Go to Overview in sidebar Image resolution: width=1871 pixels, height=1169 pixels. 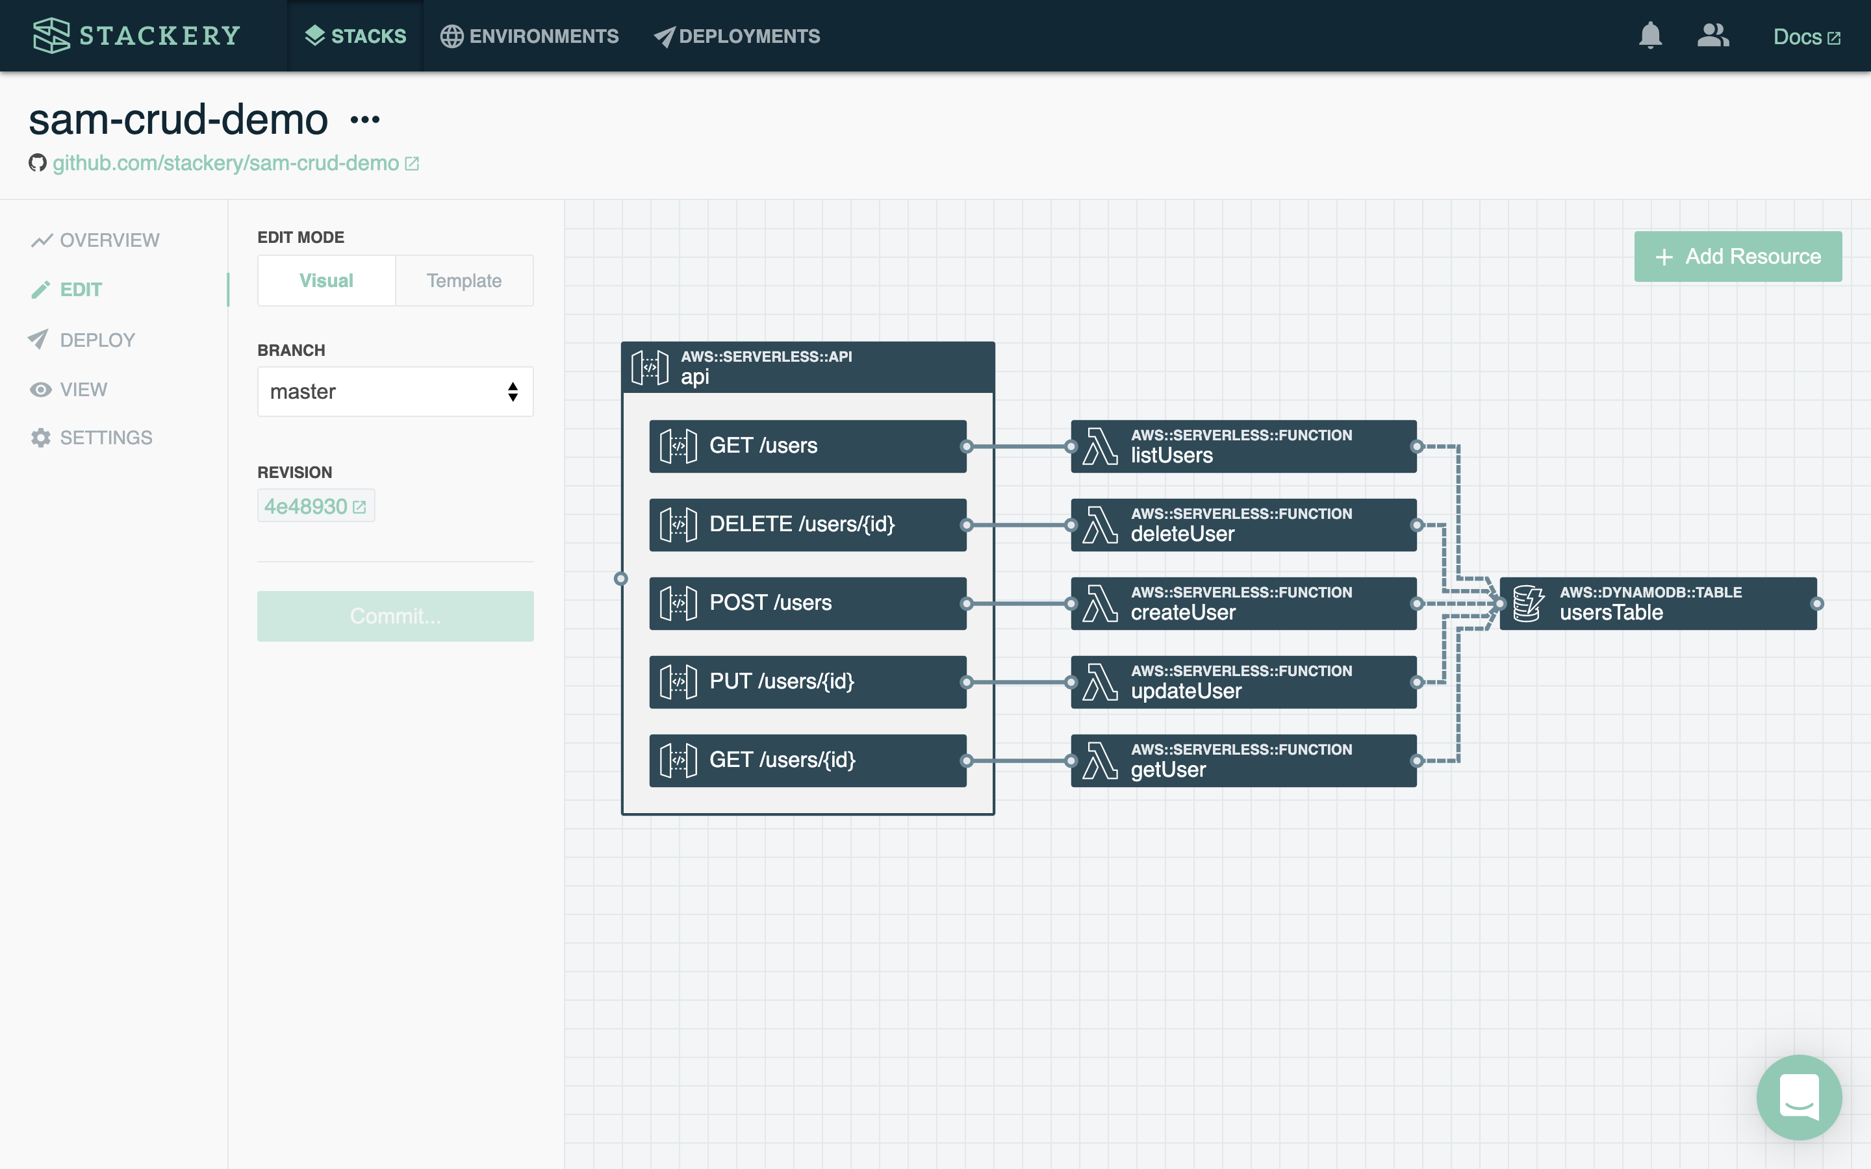tap(95, 240)
